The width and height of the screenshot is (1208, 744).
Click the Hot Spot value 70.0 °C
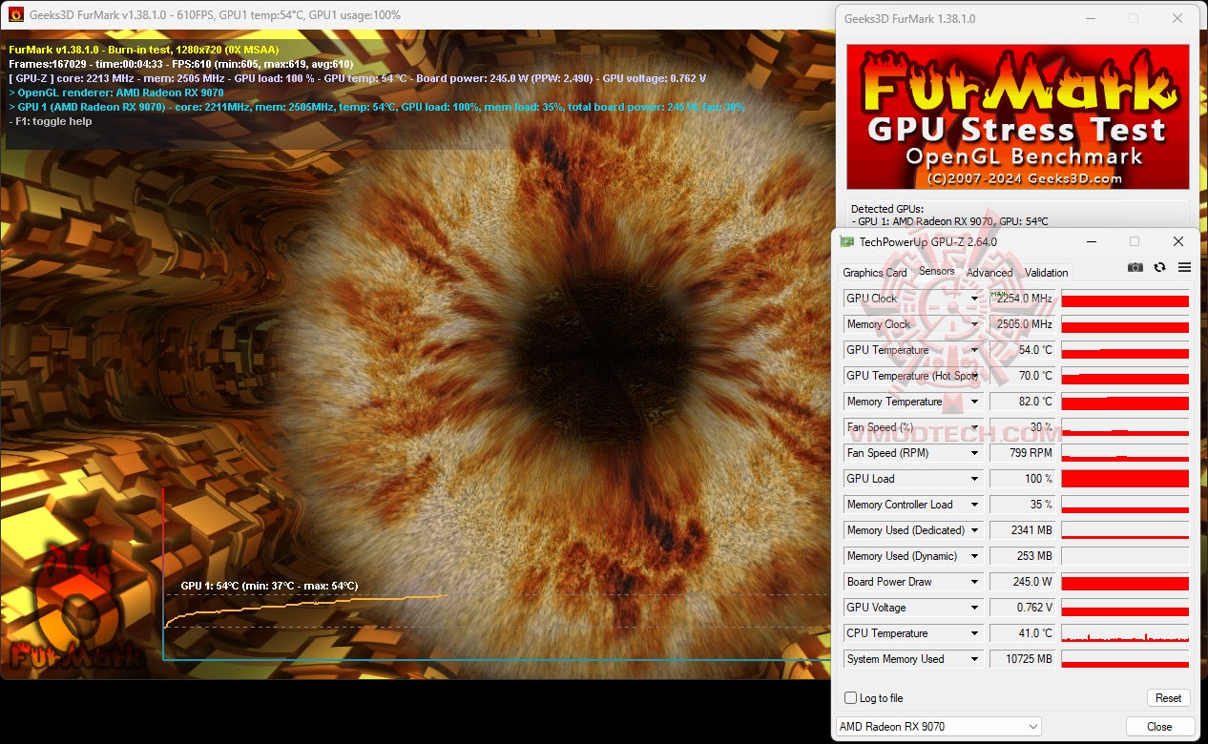click(1022, 376)
